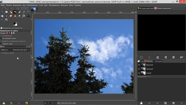Viewport: 186px width, 105px height.
Task: Open the px units dropdown in status bar
Action: (x=46, y=103)
